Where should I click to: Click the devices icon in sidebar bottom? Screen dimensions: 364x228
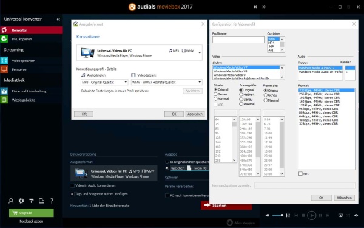click(41, 201)
